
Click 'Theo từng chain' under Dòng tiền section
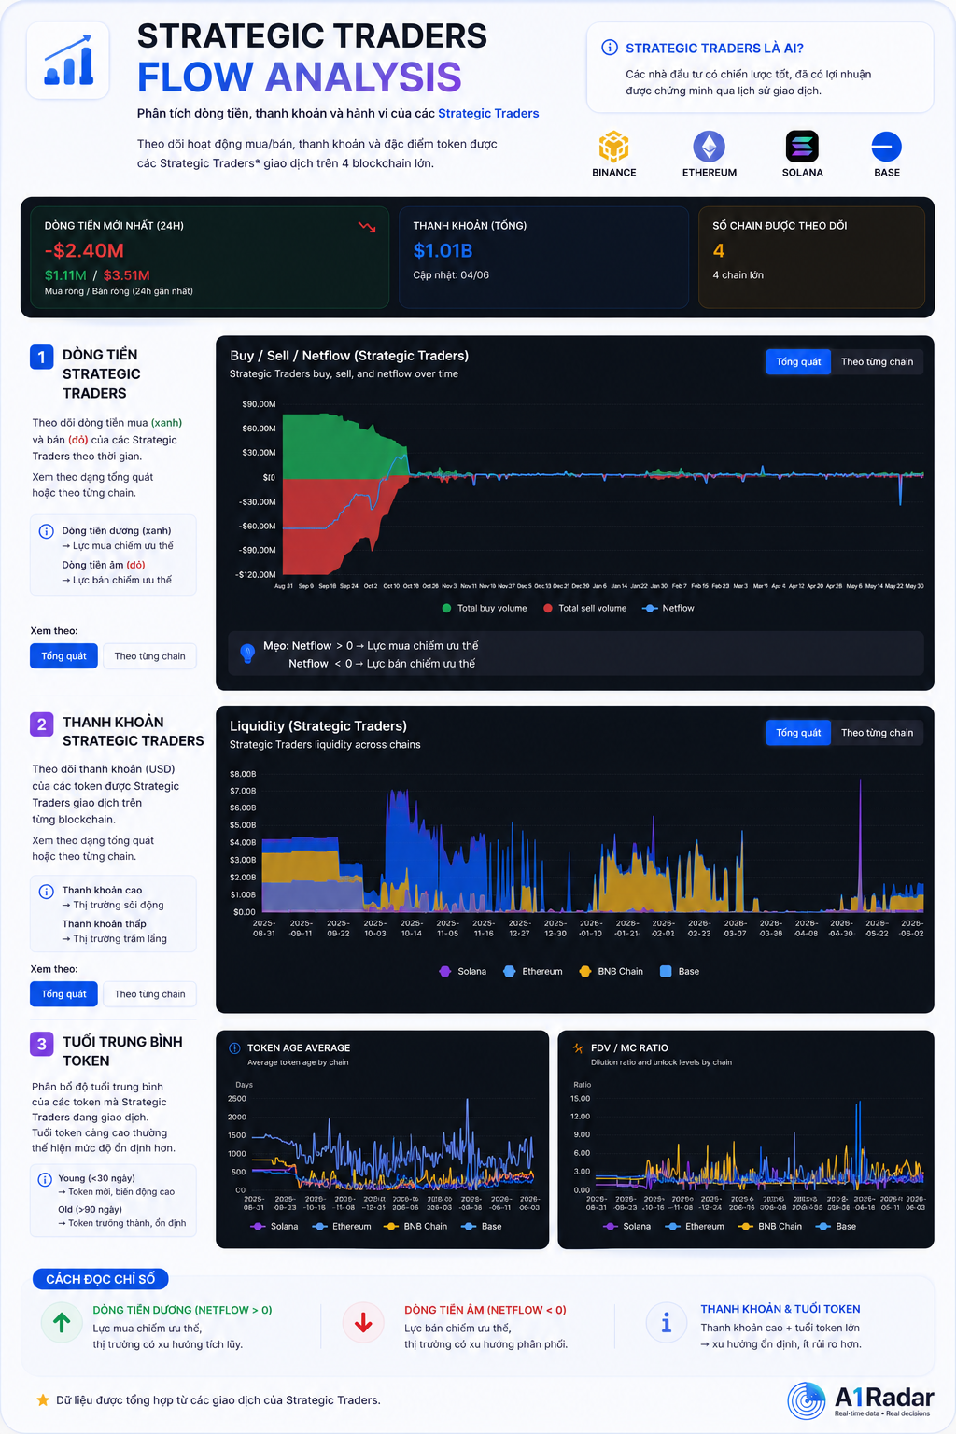point(149,656)
